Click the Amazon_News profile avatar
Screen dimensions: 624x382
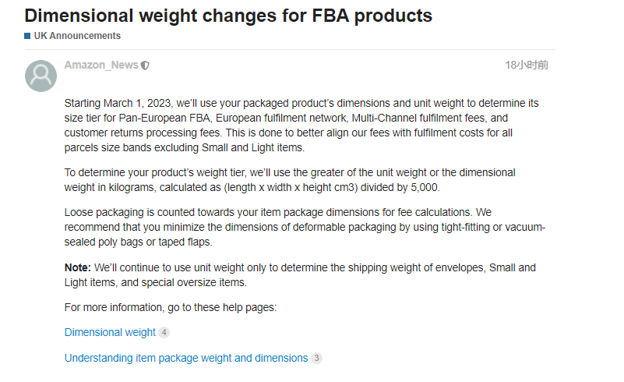(x=41, y=76)
